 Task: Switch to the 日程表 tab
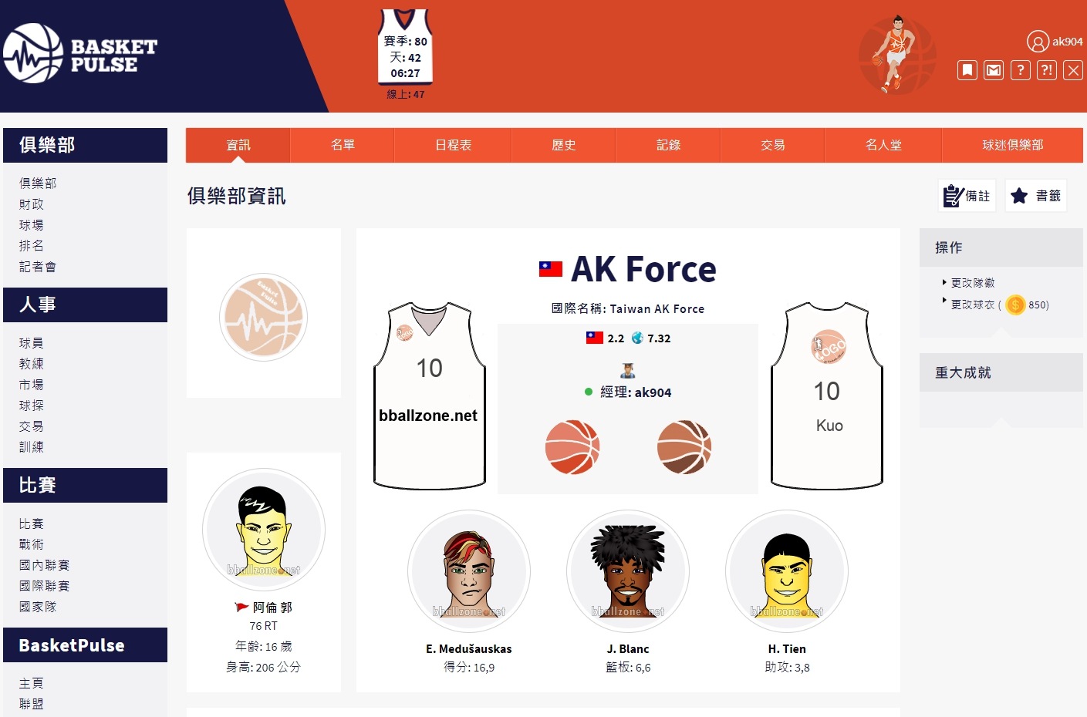(x=453, y=145)
